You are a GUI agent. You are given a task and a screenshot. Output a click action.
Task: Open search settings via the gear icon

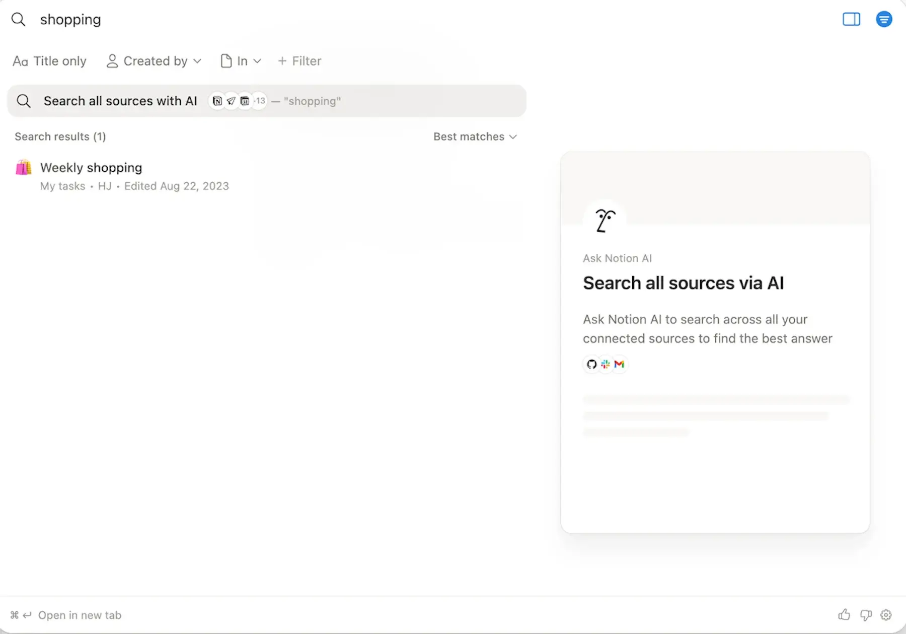[886, 615]
